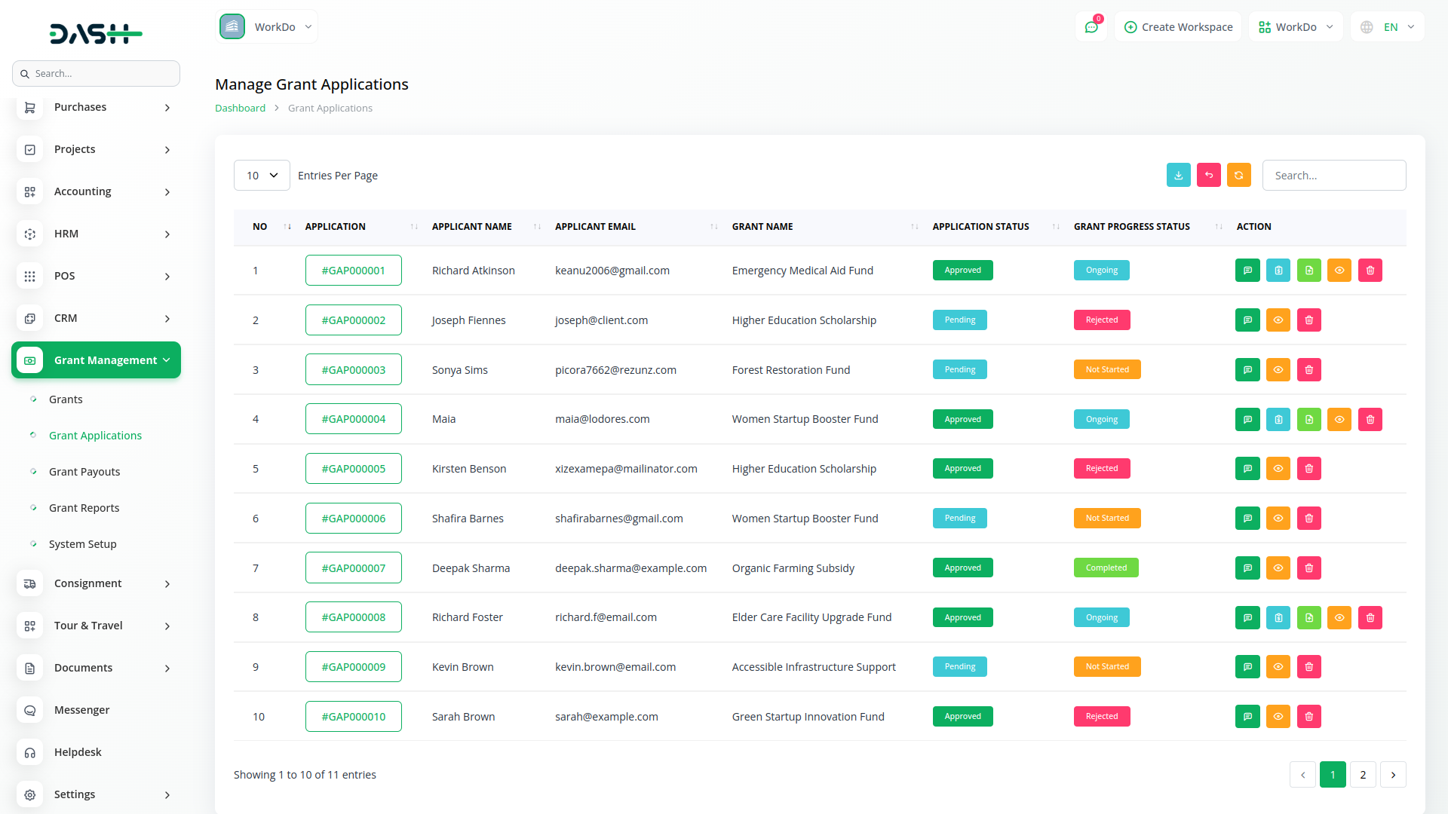Click the table search input field
Image resolution: width=1448 pixels, height=814 pixels.
pyautogui.click(x=1333, y=176)
